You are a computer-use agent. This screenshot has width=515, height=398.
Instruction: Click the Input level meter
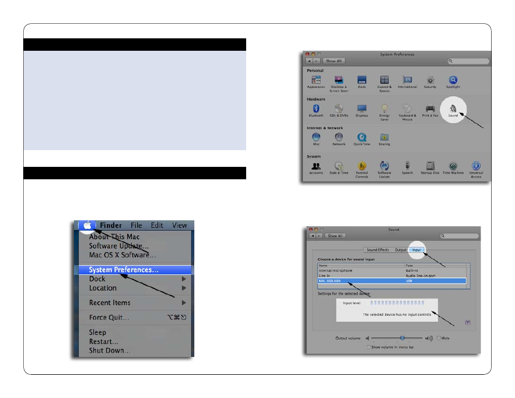(397, 303)
